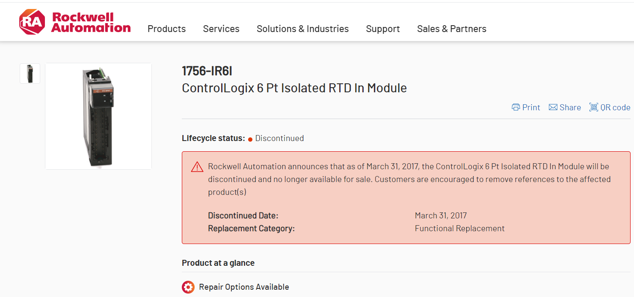Click the warning triangle alert icon
Screen dimensions: 634x297
coord(197,167)
